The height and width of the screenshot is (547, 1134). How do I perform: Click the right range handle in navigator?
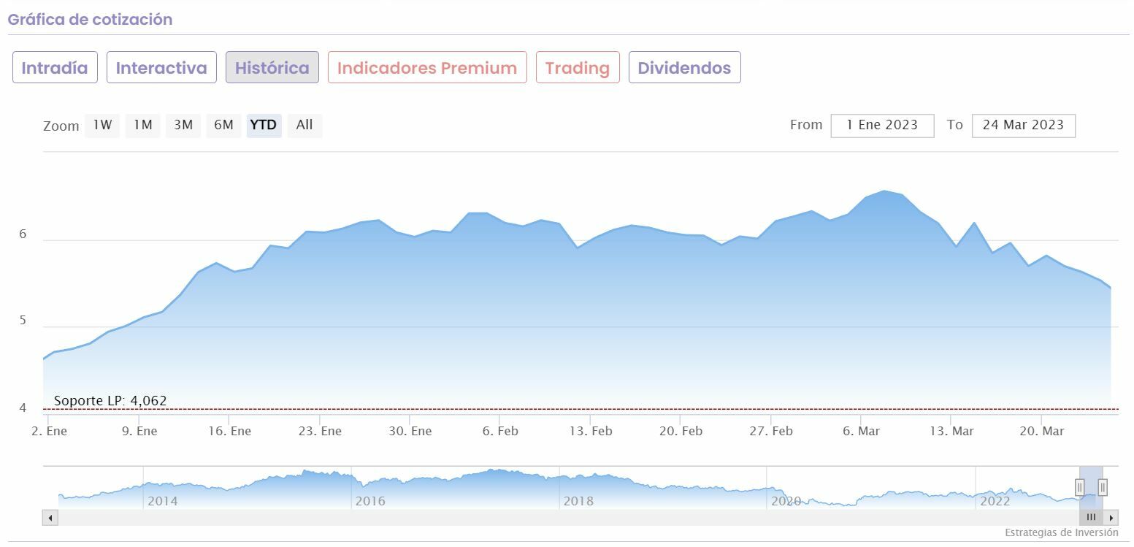pyautogui.click(x=1103, y=486)
